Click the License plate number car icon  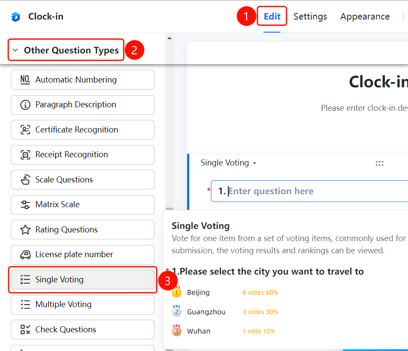(x=25, y=255)
